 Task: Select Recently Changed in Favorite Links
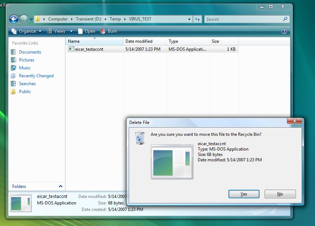[36, 76]
